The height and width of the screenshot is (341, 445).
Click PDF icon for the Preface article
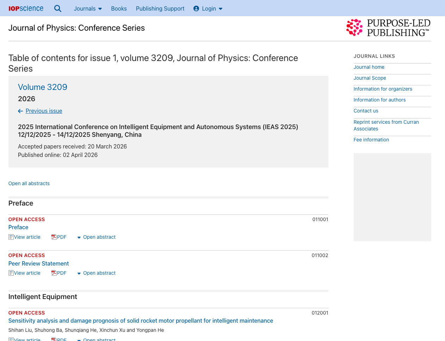point(54,237)
